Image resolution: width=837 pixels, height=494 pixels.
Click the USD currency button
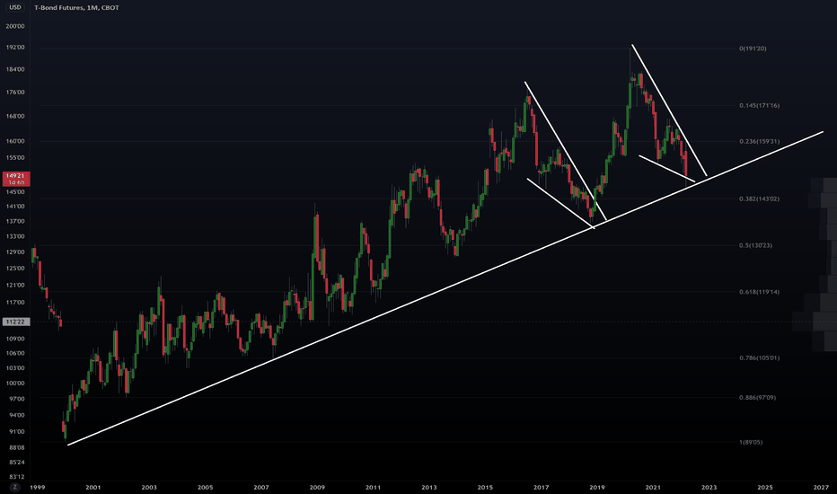point(15,7)
